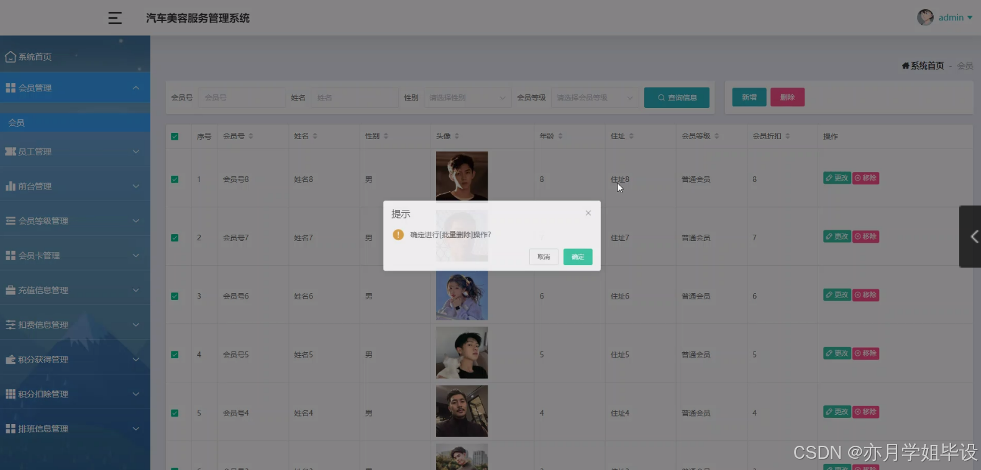Click the 积分扣除管理 table icon

click(11, 394)
